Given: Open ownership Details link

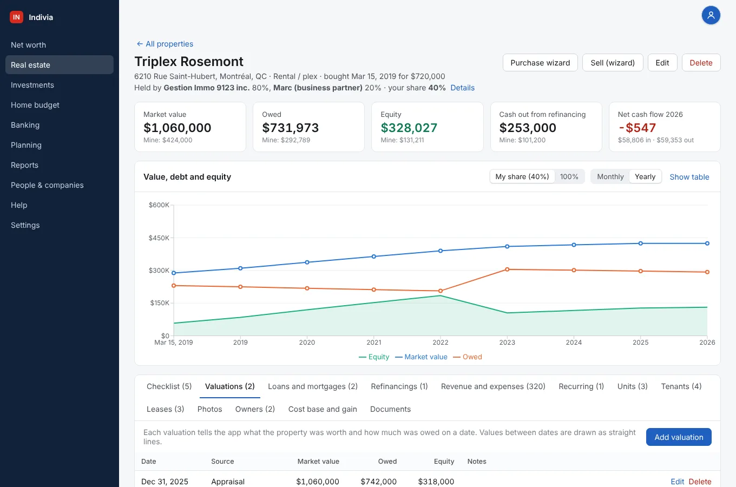Looking at the screenshot, I should [462, 88].
